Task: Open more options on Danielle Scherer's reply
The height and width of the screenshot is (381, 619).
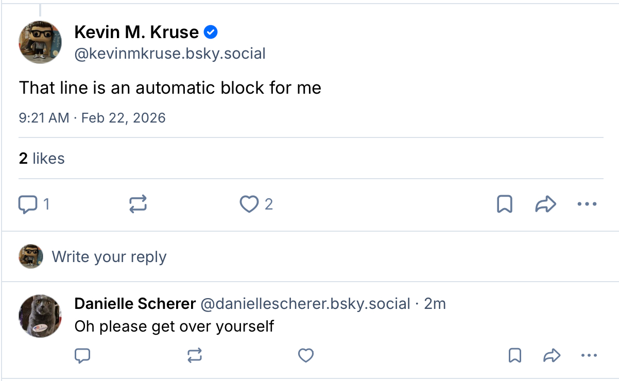Action: [588, 355]
